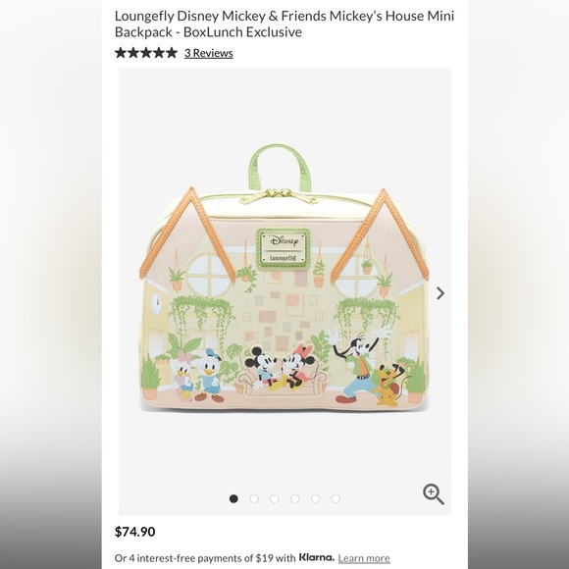Click the Disney Loungefly plaque on backpack
The image size is (569, 569).
[x=284, y=249]
